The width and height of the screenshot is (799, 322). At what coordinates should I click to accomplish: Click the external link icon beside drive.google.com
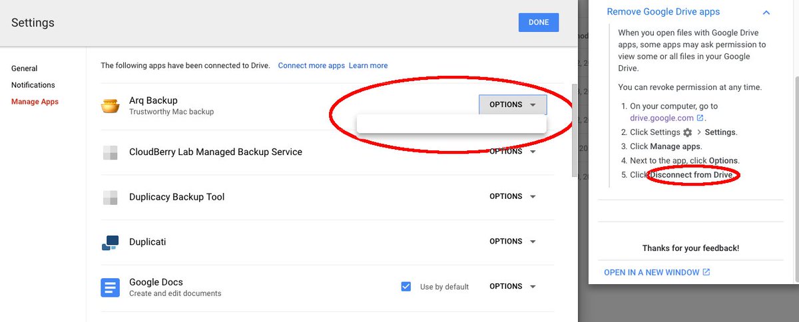(x=700, y=118)
